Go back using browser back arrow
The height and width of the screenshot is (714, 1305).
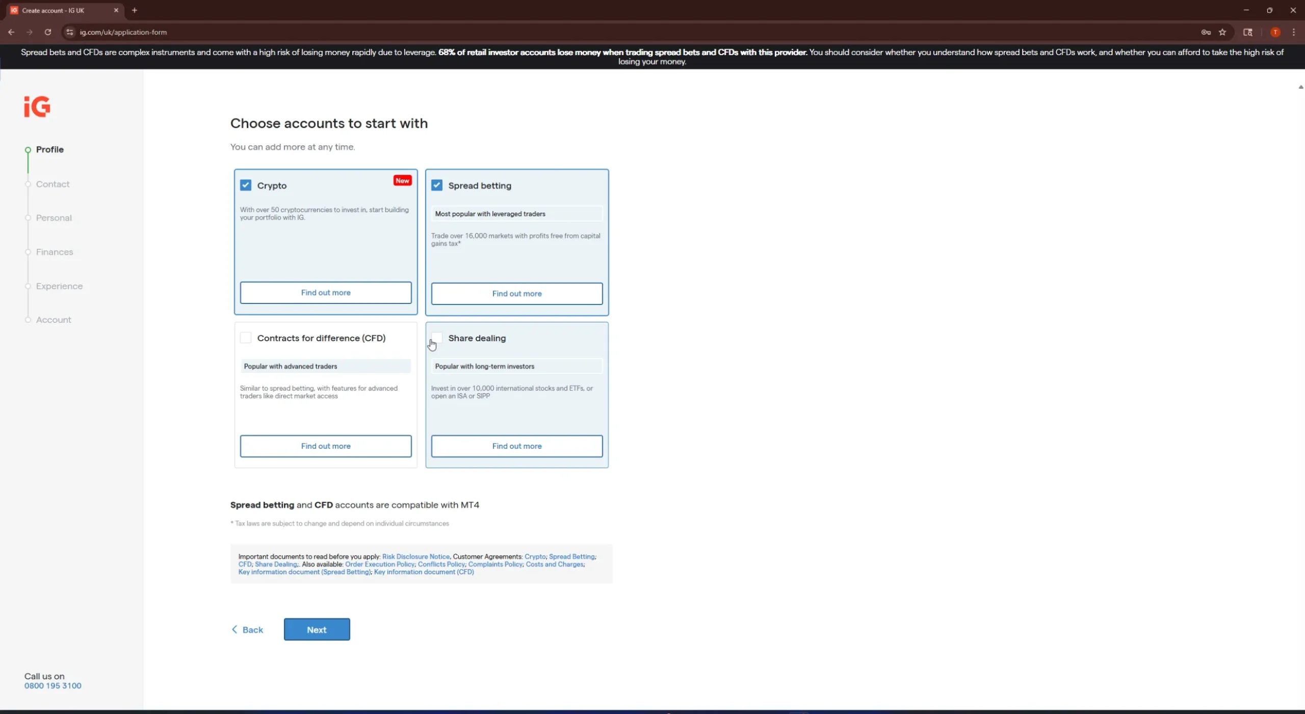tap(11, 32)
